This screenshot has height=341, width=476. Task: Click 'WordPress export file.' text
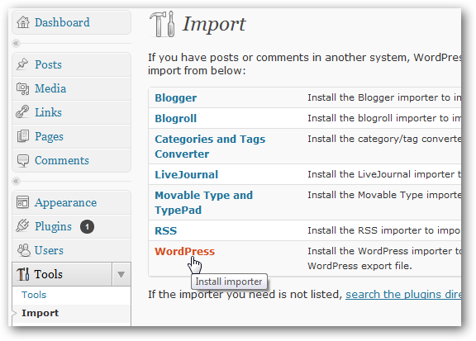pyautogui.click(x=359, y=266)
